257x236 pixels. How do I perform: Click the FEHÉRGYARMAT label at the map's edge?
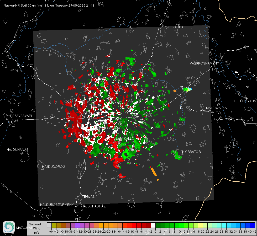[x=245, y=101]
